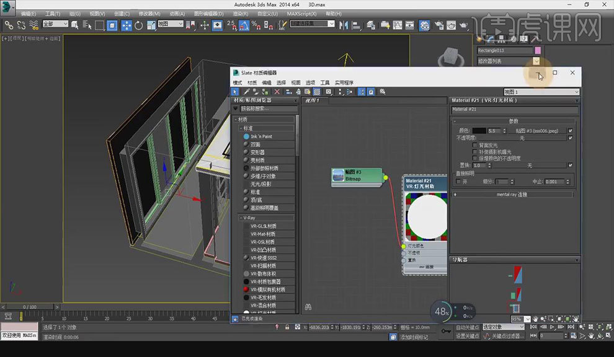Open the 模式 menu in Slate editor
Screen dimensions: 614x357
pos(238,82)
